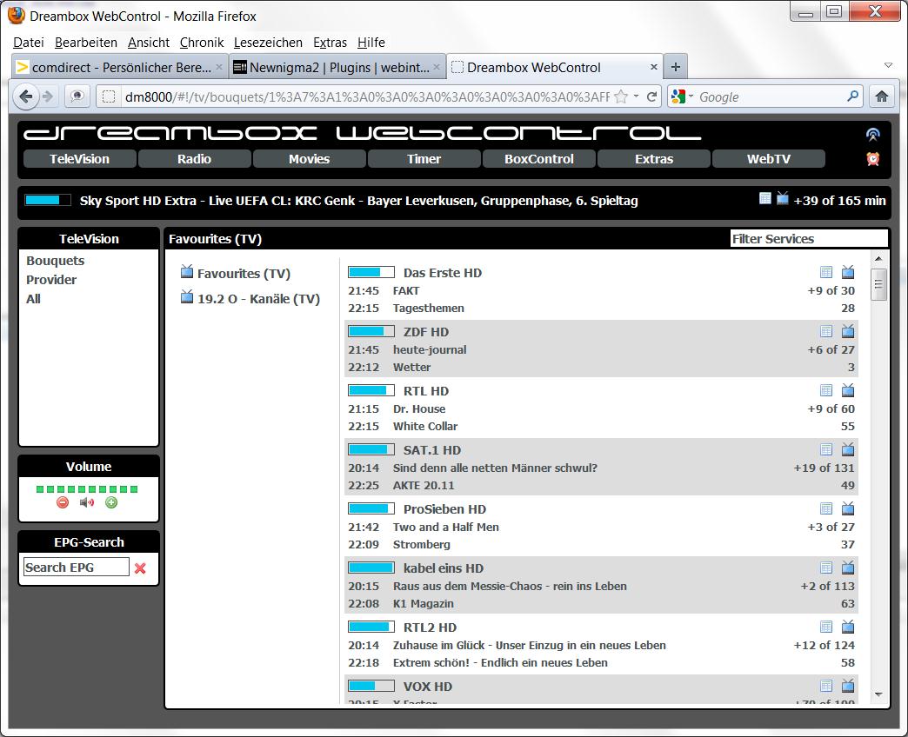Open EPG icon for SAT.1 HD

coord(826,449)
